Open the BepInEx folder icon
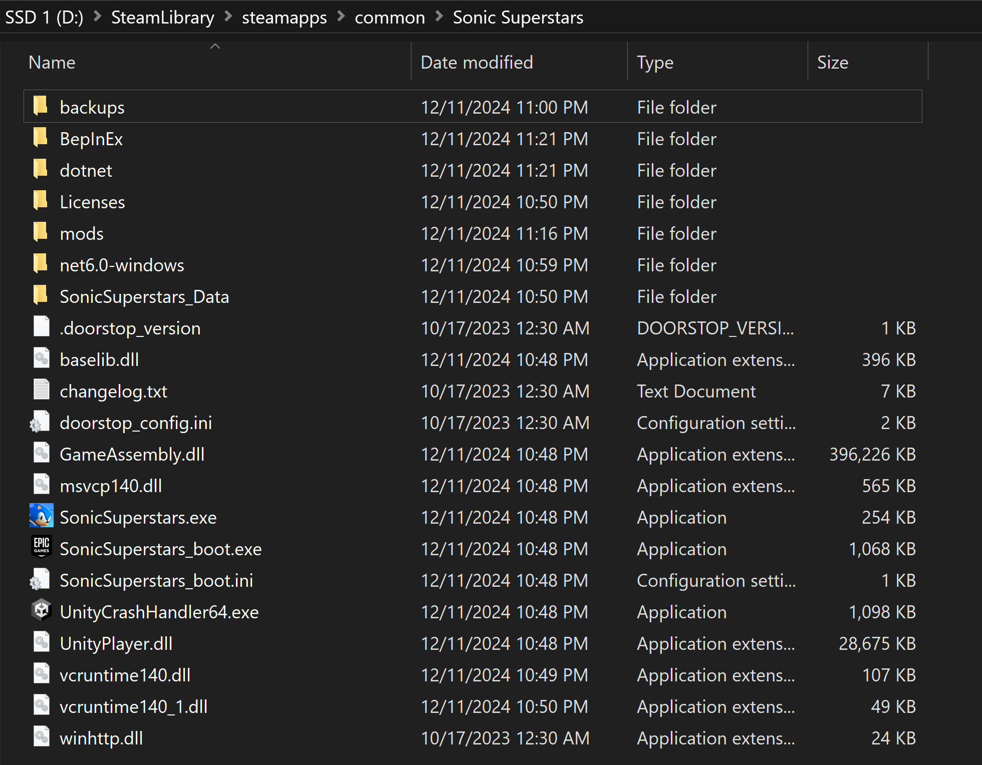Image resolution: width=982 pixels, height=765 pixels. pos(41,139)
